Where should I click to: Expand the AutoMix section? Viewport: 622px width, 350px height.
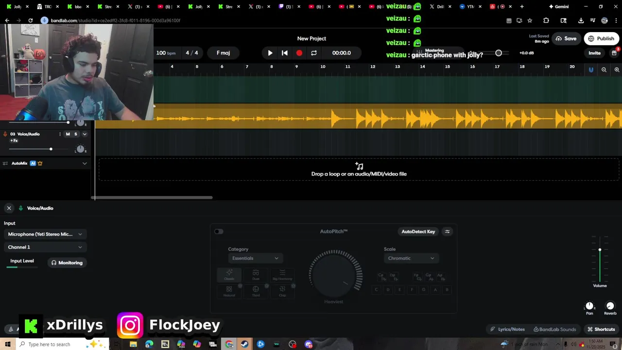click(85, 163)
